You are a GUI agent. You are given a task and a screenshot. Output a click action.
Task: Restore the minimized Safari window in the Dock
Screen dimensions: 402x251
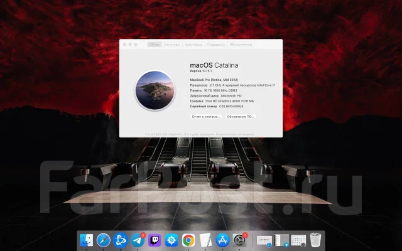pyautogui.click(x=264, y=241)
